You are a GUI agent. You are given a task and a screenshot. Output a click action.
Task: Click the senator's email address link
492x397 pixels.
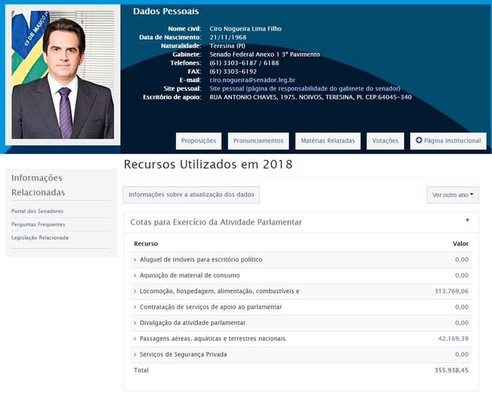coord(252,80)
